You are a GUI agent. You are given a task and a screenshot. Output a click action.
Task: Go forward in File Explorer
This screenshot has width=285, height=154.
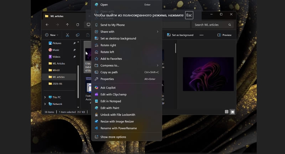(57, 24)
